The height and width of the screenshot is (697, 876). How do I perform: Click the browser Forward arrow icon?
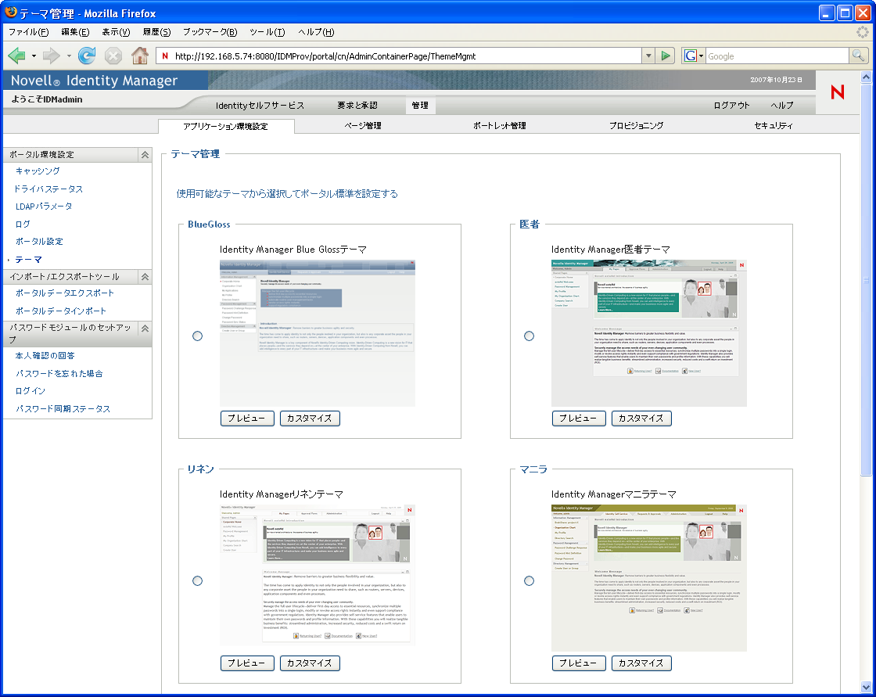pyautogui.click(x=52, y=56)
